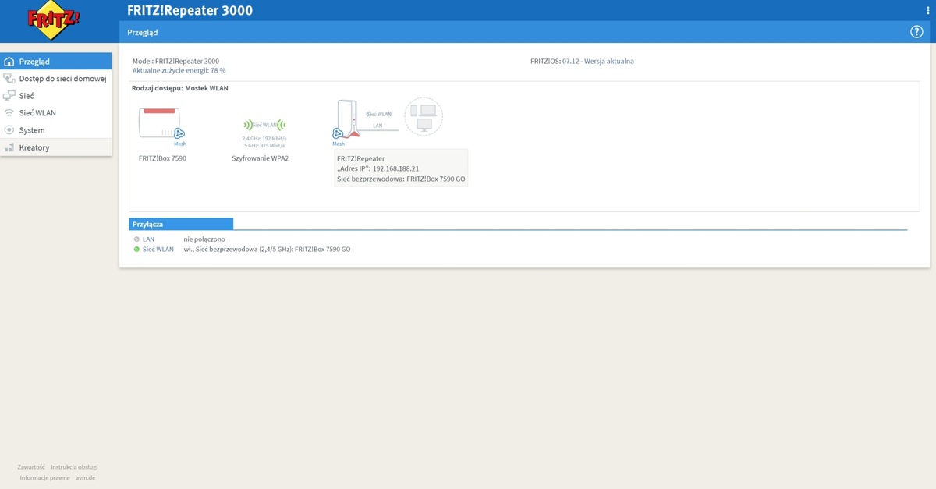Click the FRITZ!Repeater device image
936x489 pixels.
348,119
